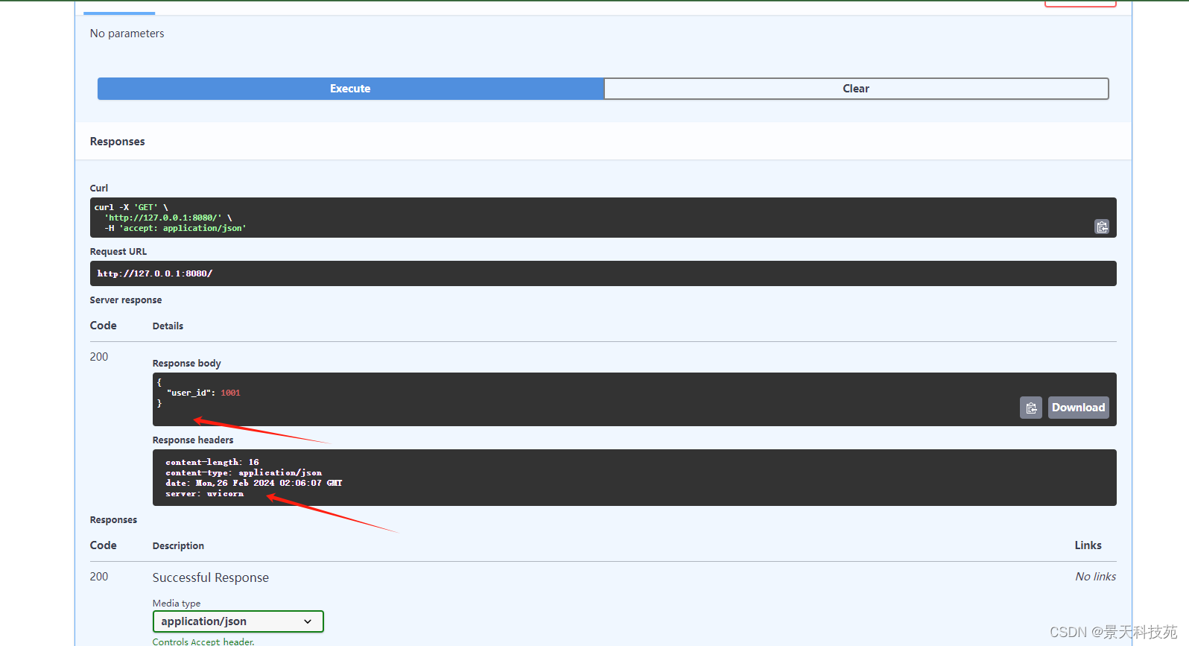Screen dimensions: 1189x646
Task: Click the 200 server response code
Action: click(99, 357)
